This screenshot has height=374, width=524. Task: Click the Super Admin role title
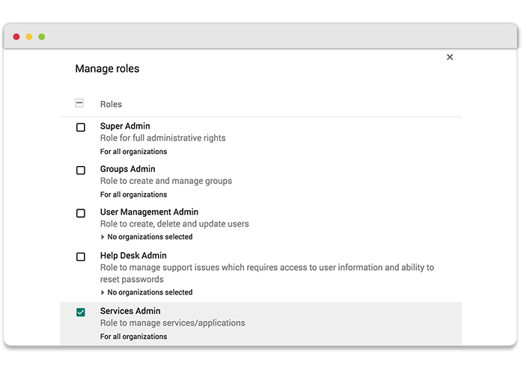[x=125, y=126]
